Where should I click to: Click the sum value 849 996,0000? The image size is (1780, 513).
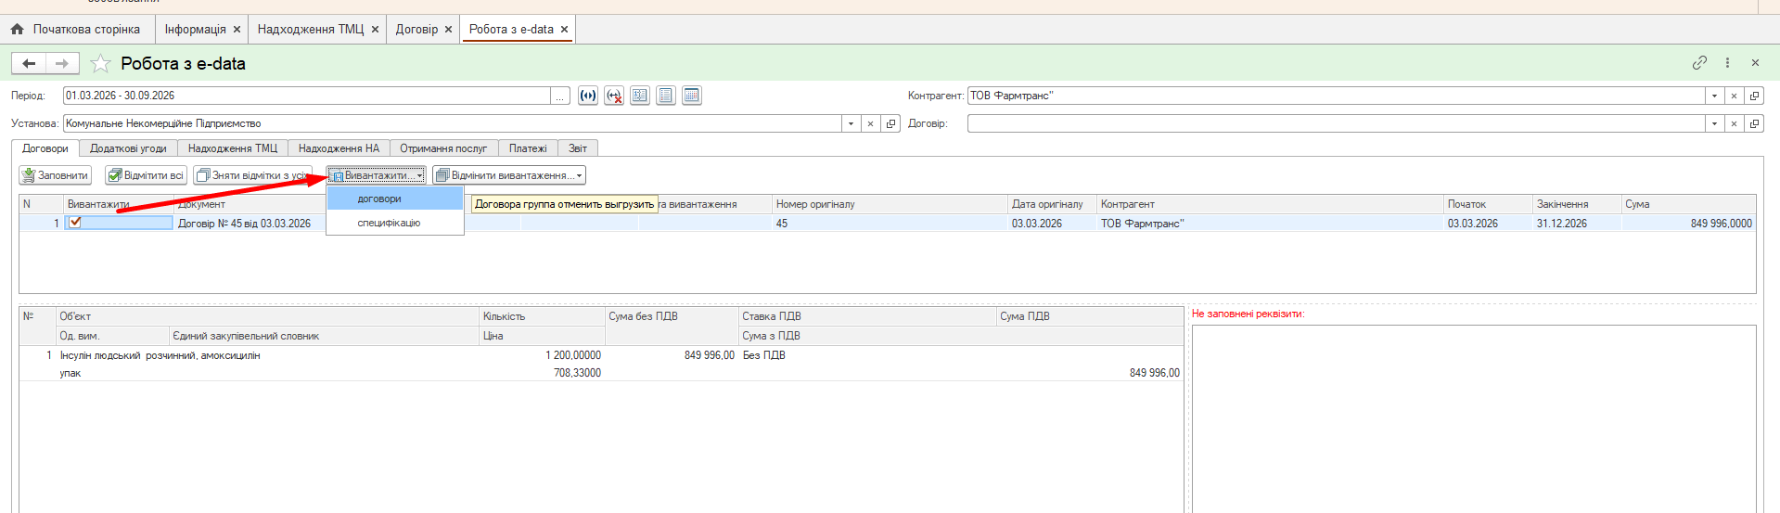[1721, 224]
